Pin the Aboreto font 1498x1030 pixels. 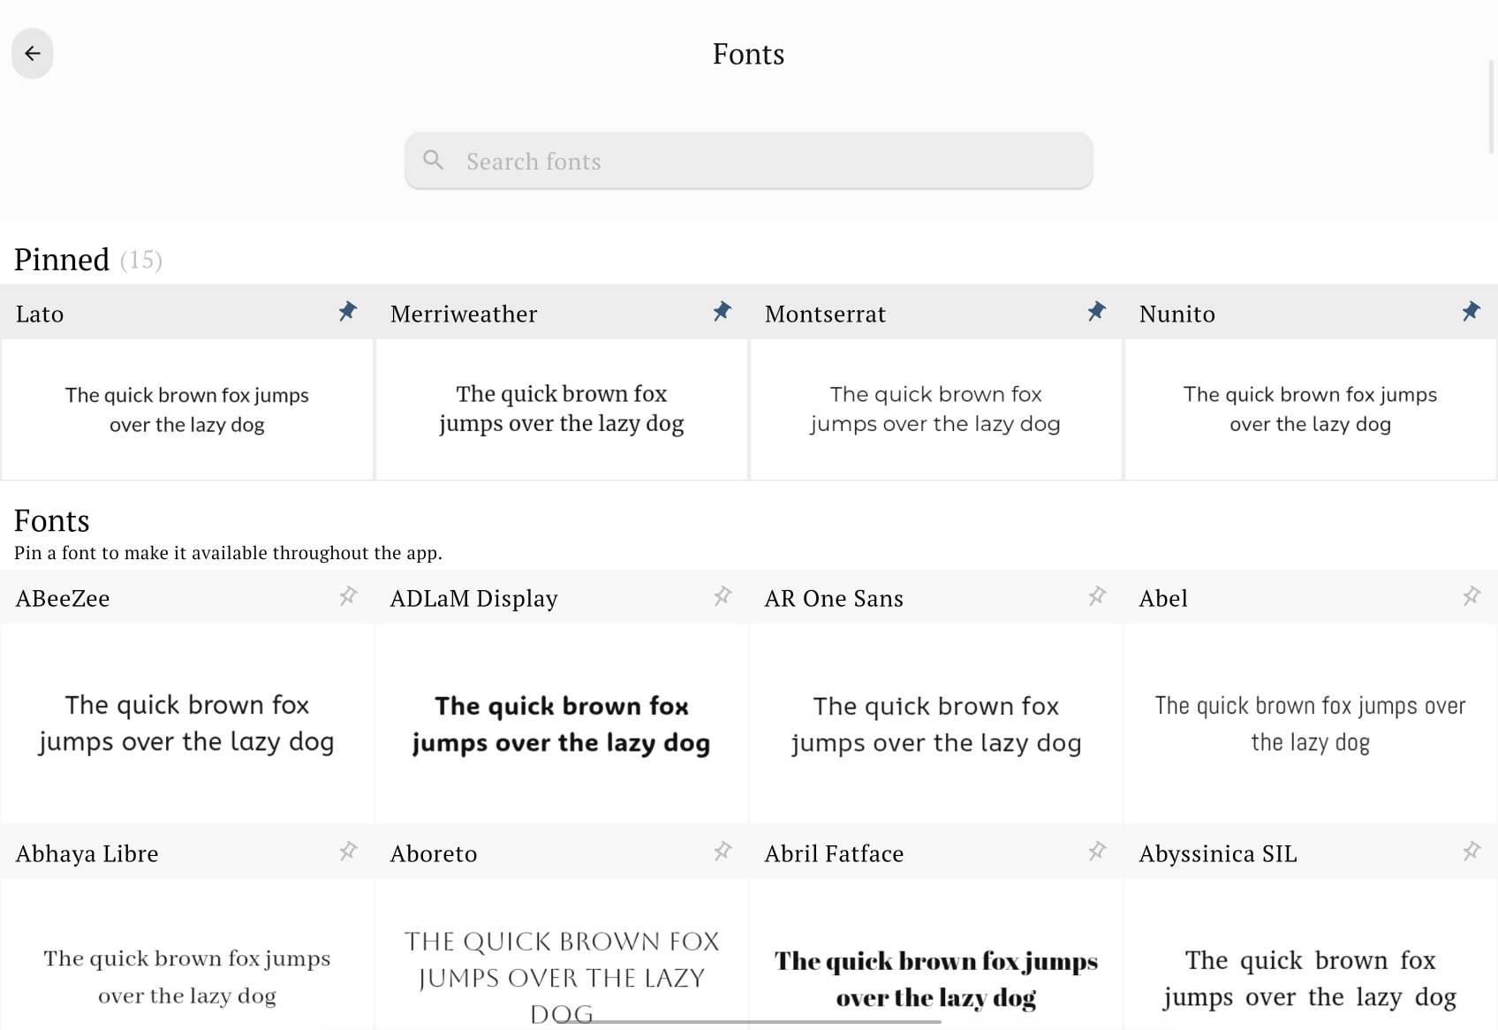pyautogui.click(x=723, y=852)
